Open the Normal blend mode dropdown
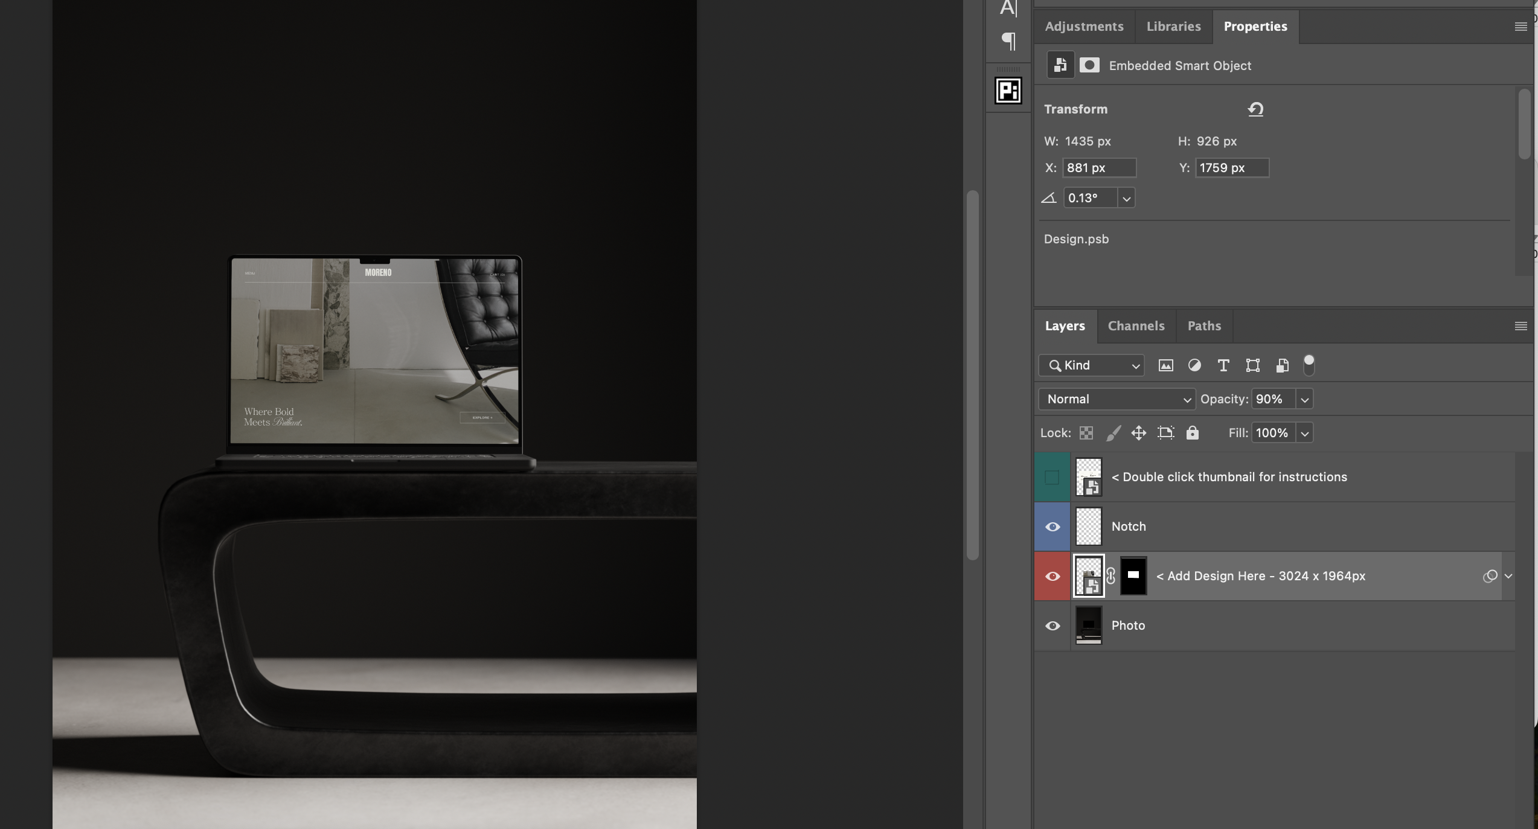The image size is (1538, 829). [x=1116, y=399]
